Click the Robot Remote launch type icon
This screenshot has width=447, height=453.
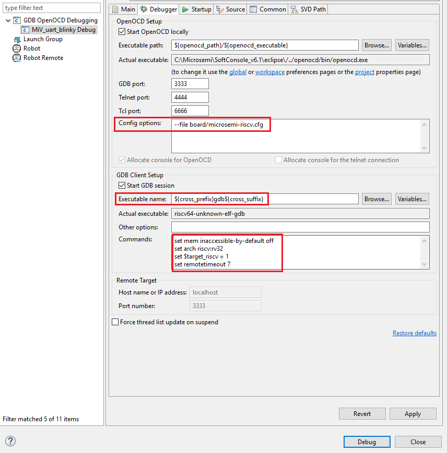click(x=17, y=58)
